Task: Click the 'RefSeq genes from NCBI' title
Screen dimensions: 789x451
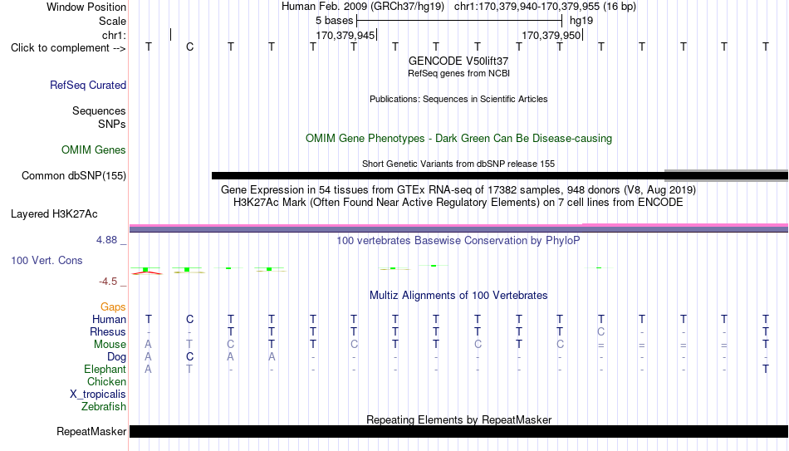Action: coord(458,73)
